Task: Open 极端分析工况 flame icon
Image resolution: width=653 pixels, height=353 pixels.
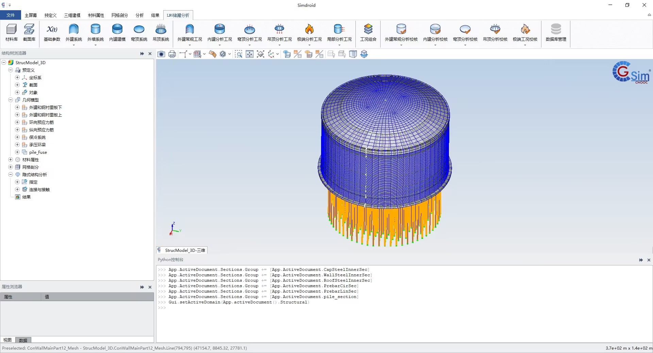Action: 309,33
